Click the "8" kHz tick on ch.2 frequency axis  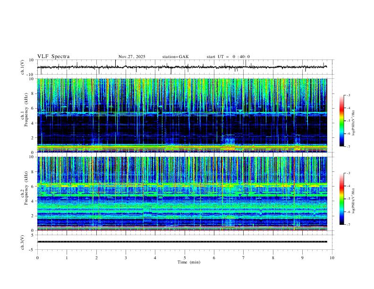(33, 172)
